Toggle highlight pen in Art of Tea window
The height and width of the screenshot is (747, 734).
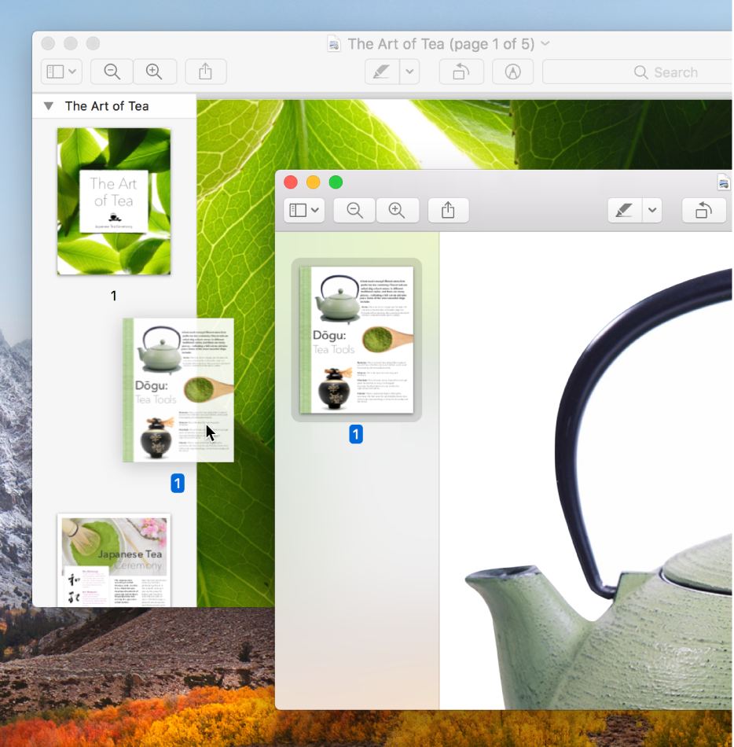(382, 72)
